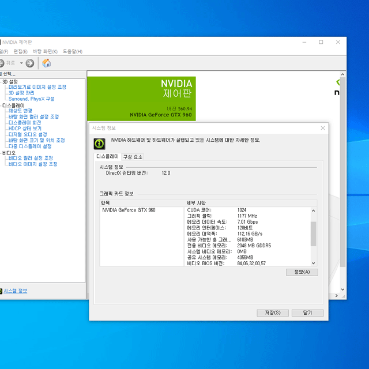The height and width of the screenshot is (369, 369).
Task: Close the 시스템 정보 dialog with X
Action: (323, 128)
